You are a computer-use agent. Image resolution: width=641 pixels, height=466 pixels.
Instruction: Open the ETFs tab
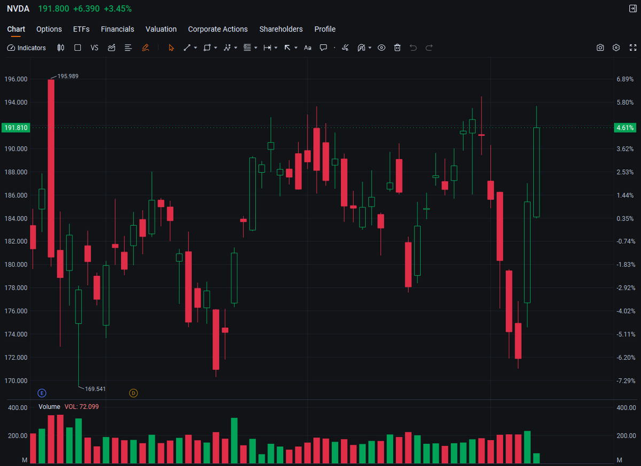(x=81, y=29)
